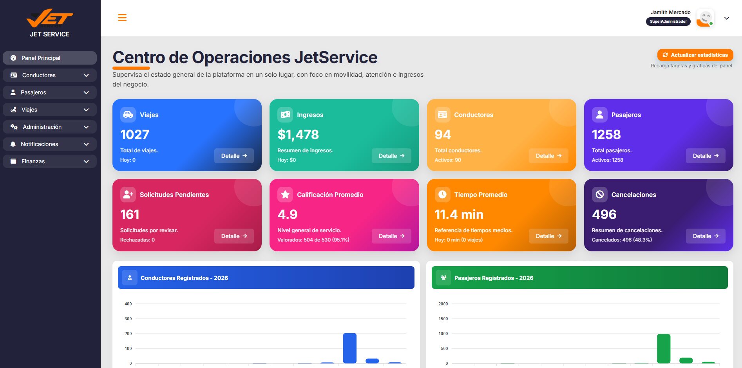Open the user account dropdown arrow
Screen dimensions: 742x368
click(727, 18)
